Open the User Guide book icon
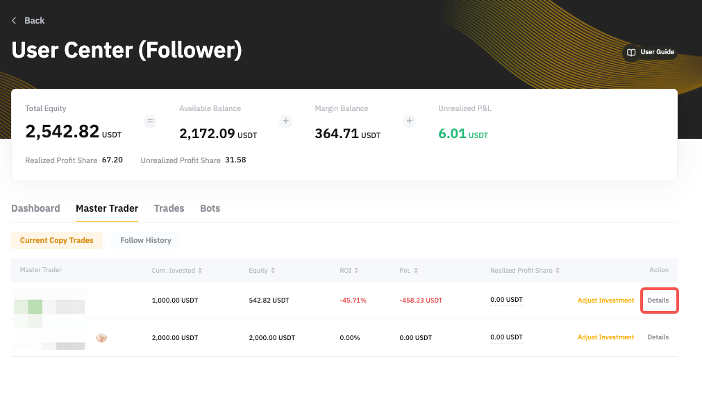The width and height of the screenshot is (702, 397). [631, 52]
